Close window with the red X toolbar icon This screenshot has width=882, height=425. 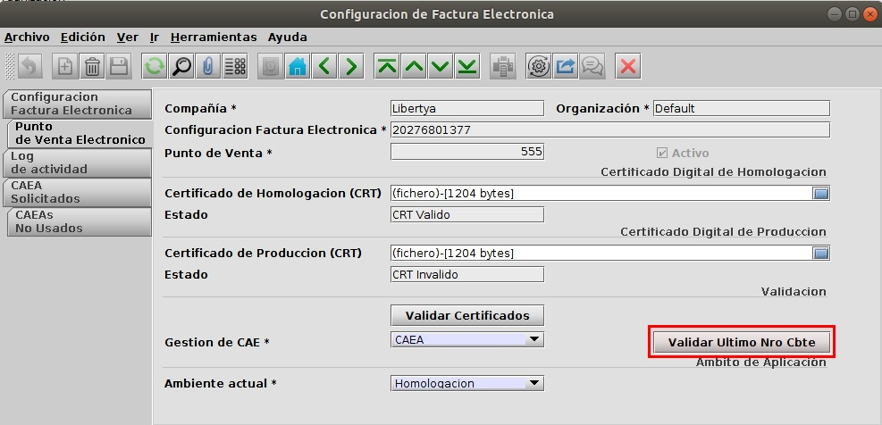627,67
